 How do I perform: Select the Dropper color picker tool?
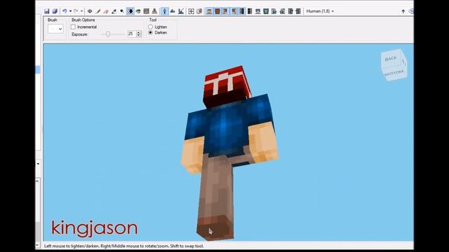pyautogui.click(x=114, y=11)
